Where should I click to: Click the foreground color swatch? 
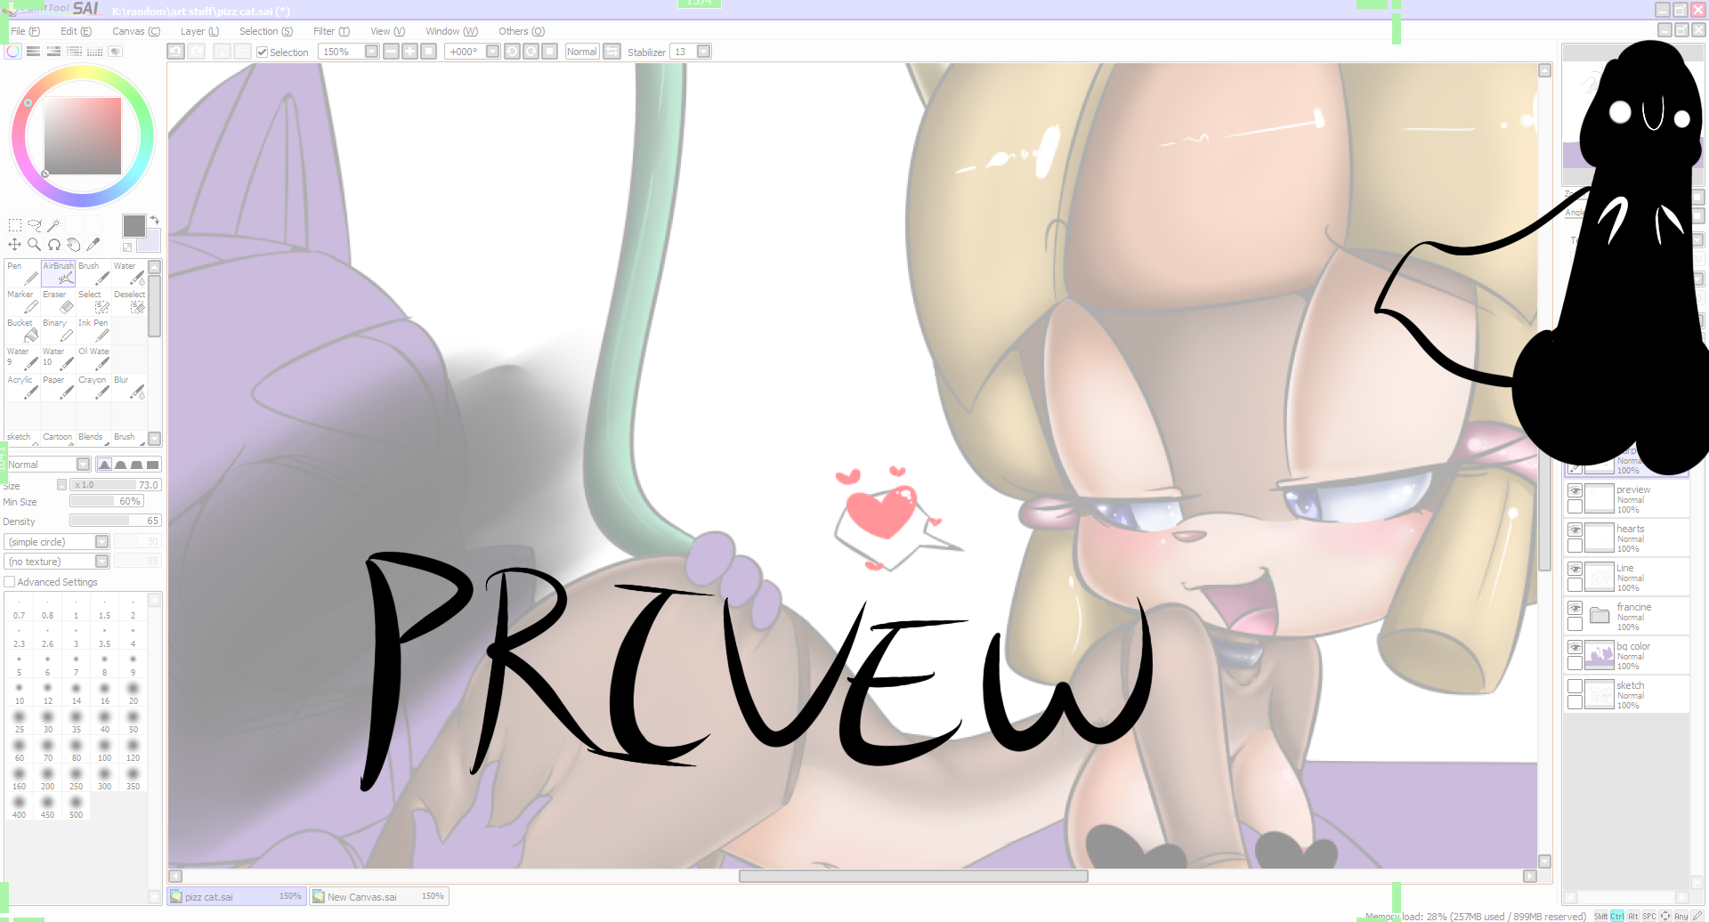click(134, 226)
